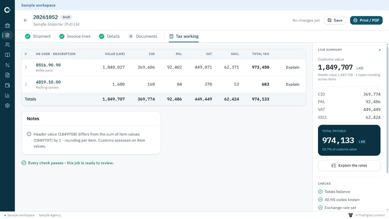The height and width of the screenshot is (219, 389).
Task: Switch to the Documents tab
Action: coord(143,36)
